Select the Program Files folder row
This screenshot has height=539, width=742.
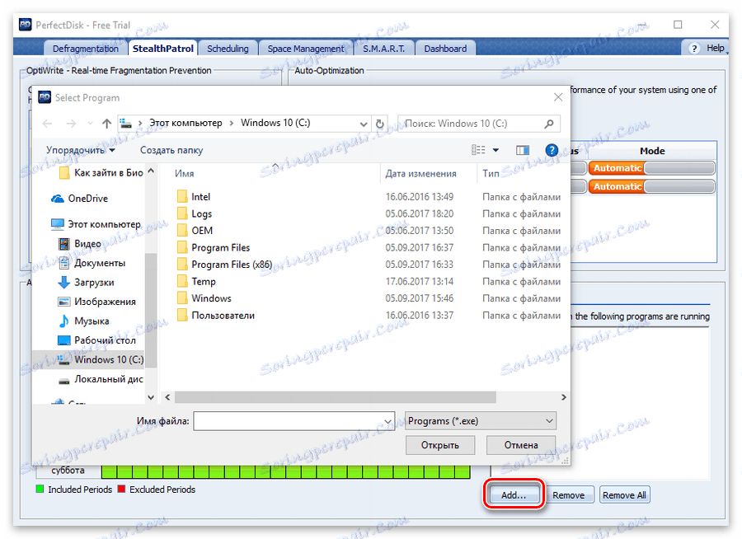(x=220, y=247)
